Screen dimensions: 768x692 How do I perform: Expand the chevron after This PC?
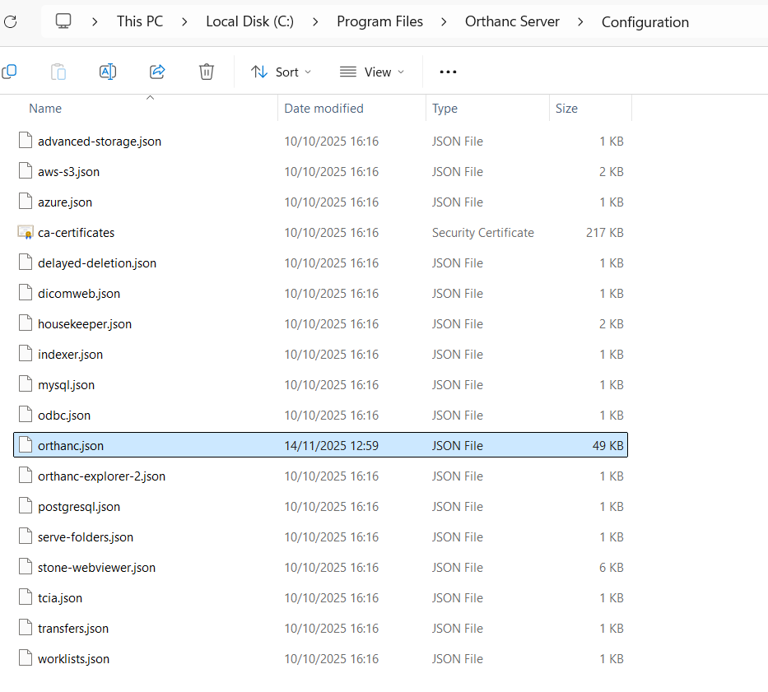[184, 22]
